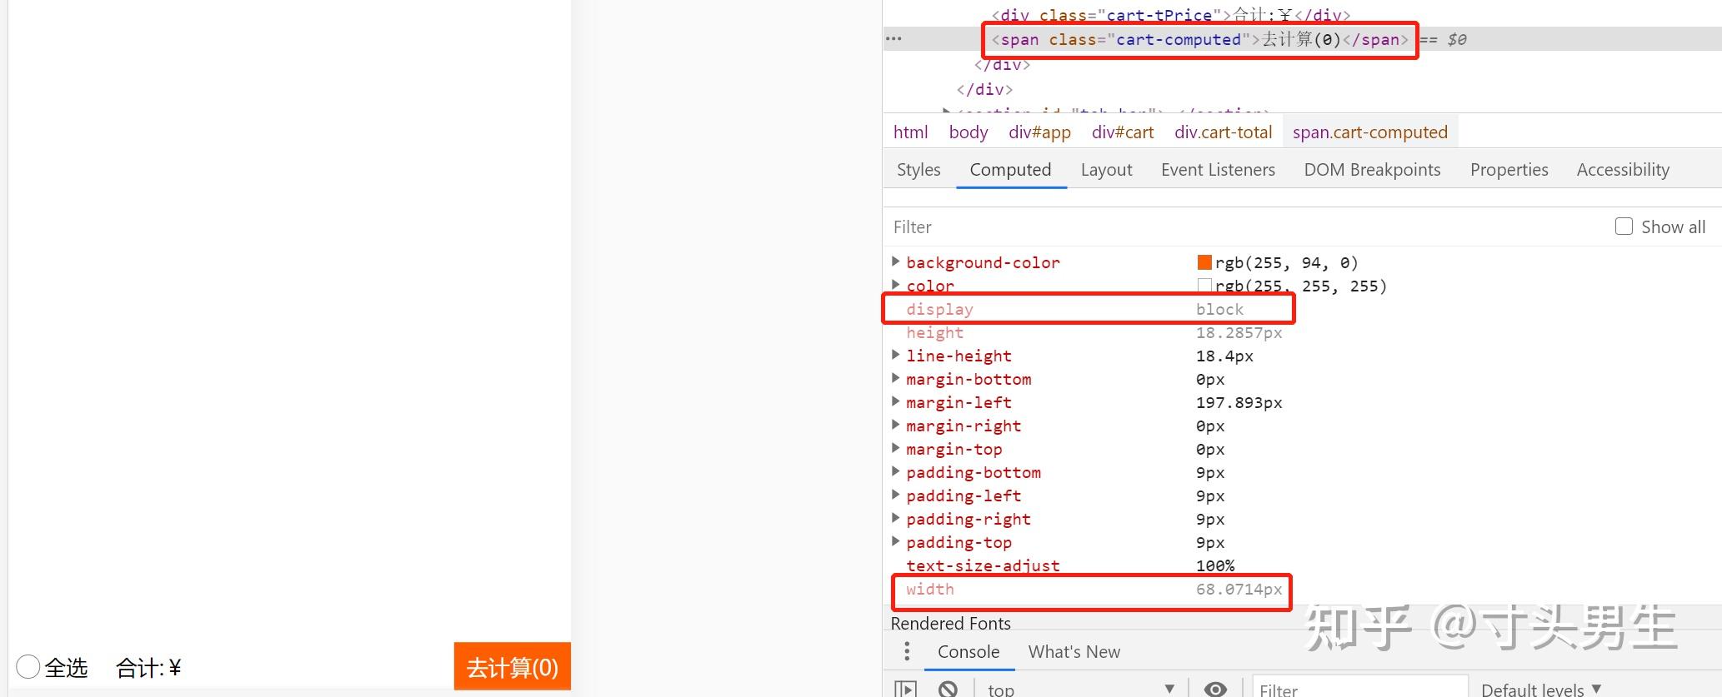This screenshot has height=697, width=1722.
Task: Select the 全选 radio button
Action: 28,667
